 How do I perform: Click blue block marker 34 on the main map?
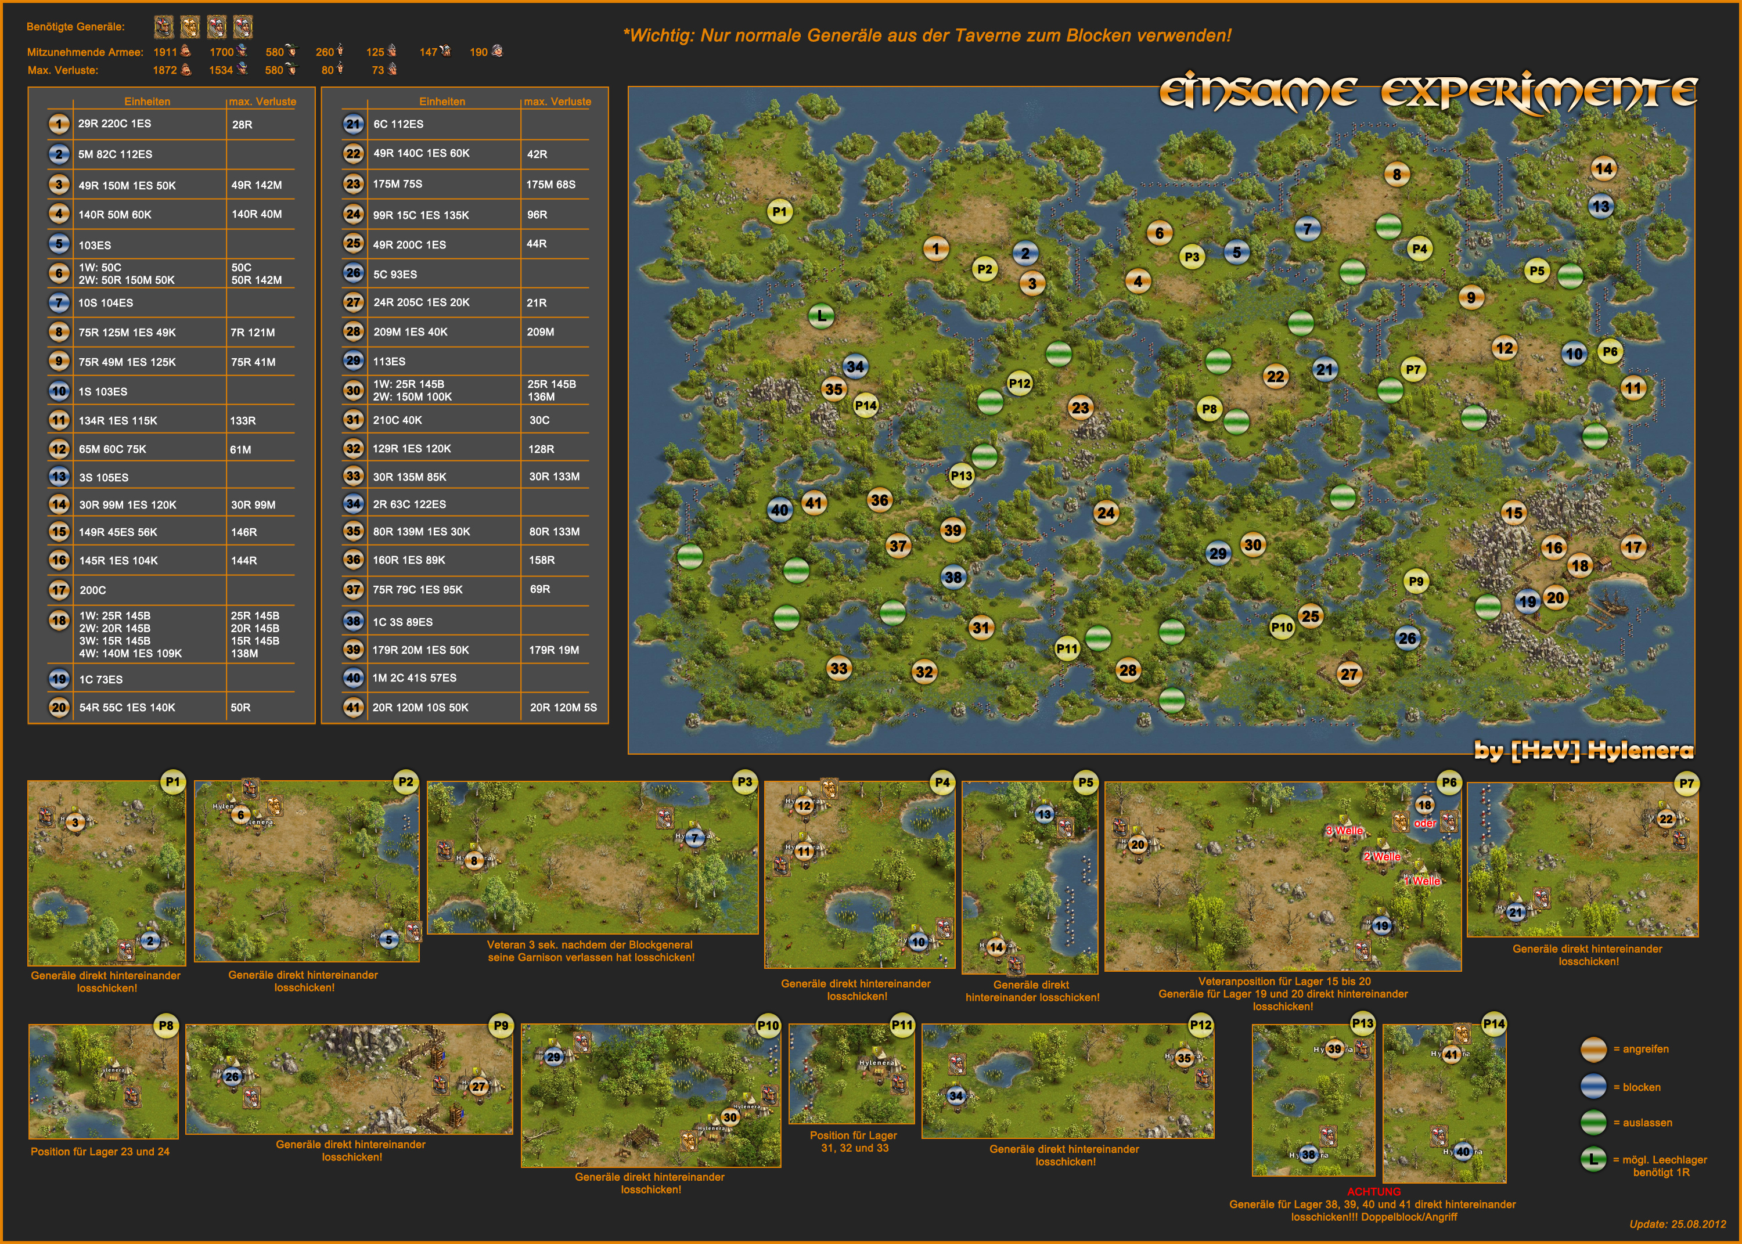tap(855, 366)
